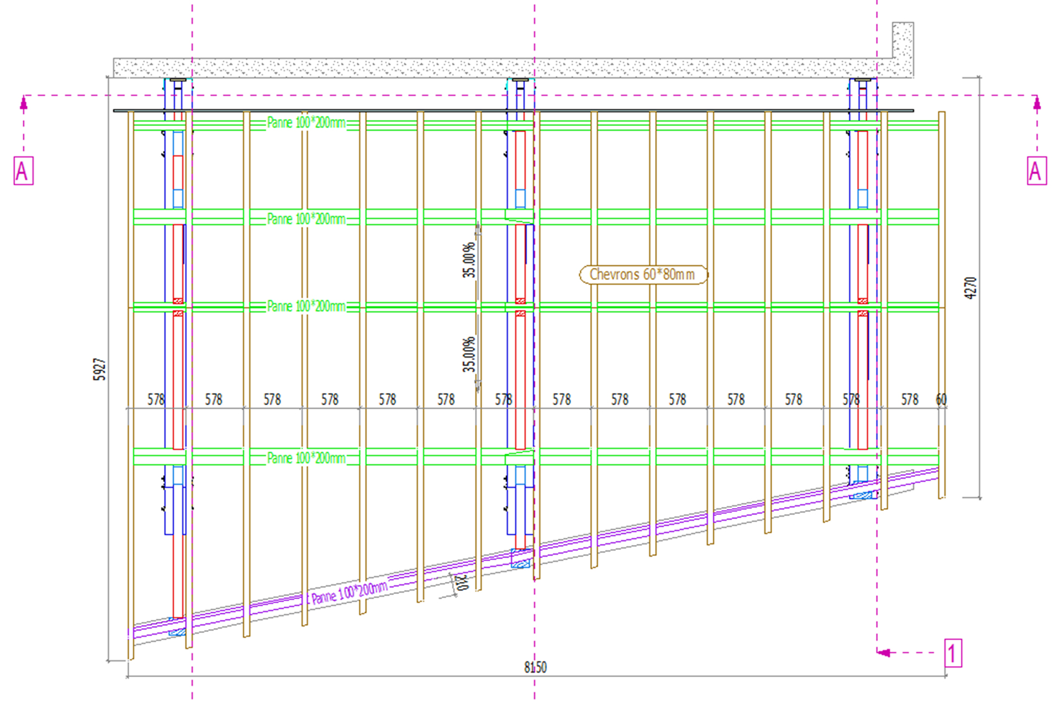The width and height of the screenshot is (1056, 704).
Task: Click the 60 dimension at right end
Action: click(x=941, y=399)
